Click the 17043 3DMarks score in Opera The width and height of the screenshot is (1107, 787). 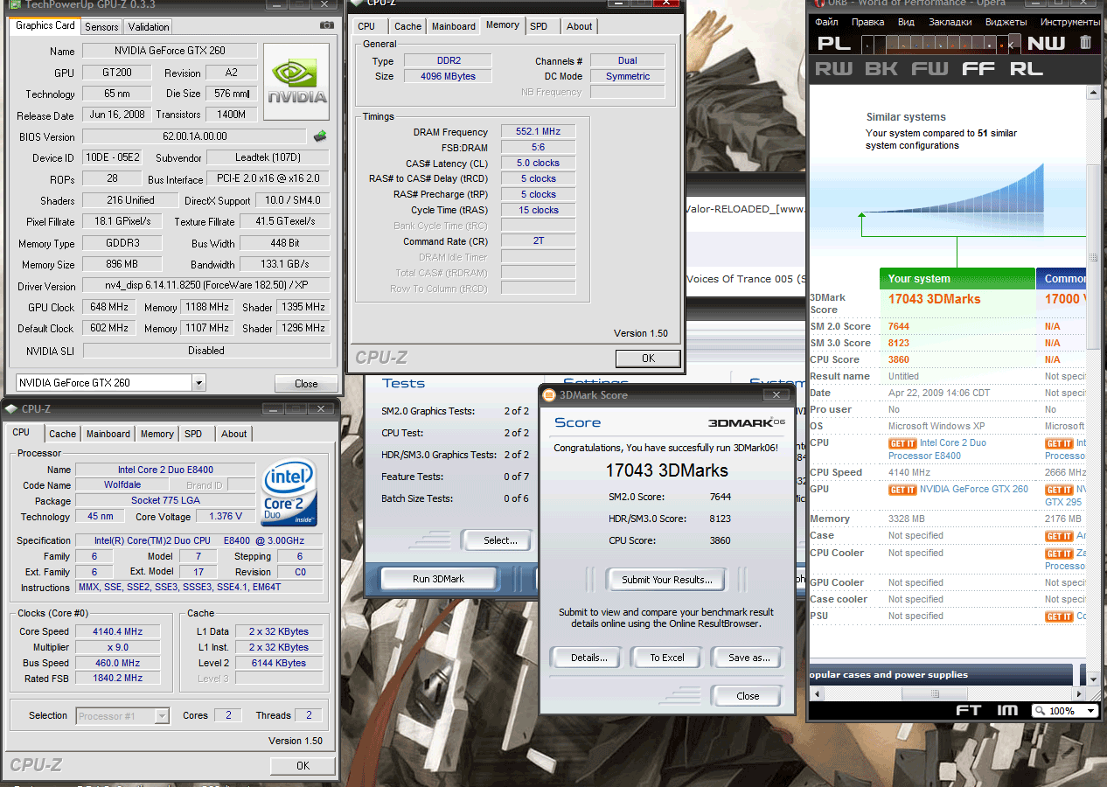(x=935, y=299)
